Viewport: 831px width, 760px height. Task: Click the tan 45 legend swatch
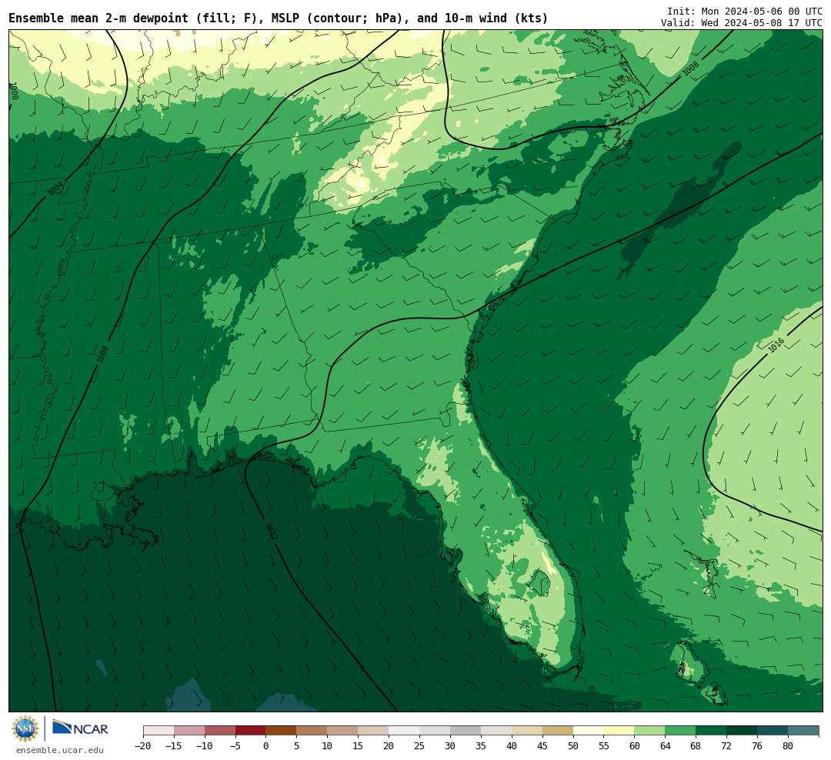[558, 731]
